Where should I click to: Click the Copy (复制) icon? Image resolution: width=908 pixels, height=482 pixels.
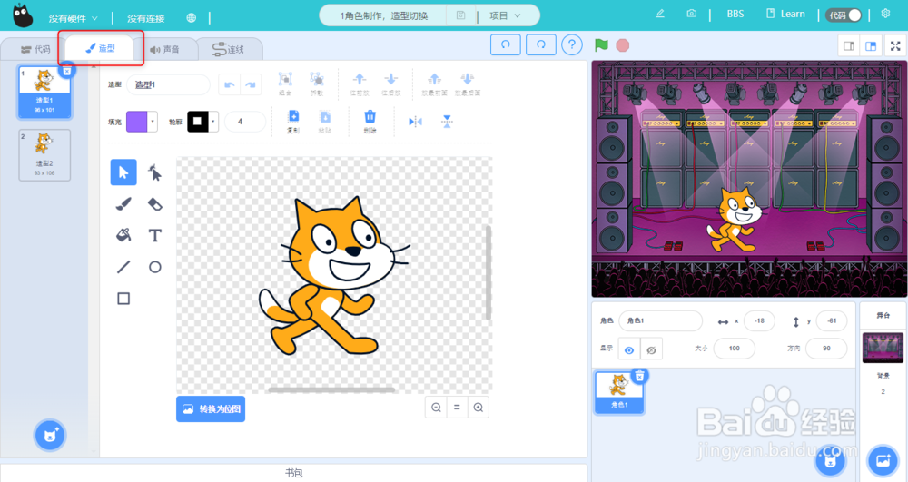[293, 122]
